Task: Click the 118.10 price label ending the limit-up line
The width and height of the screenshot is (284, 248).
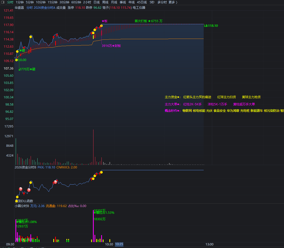Action: pos(211,26)
